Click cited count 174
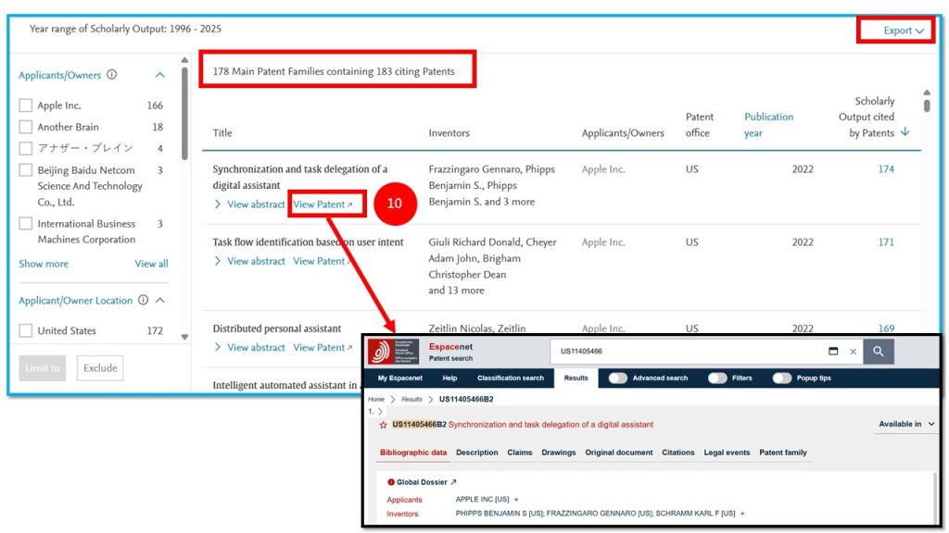 pos(886,169)
